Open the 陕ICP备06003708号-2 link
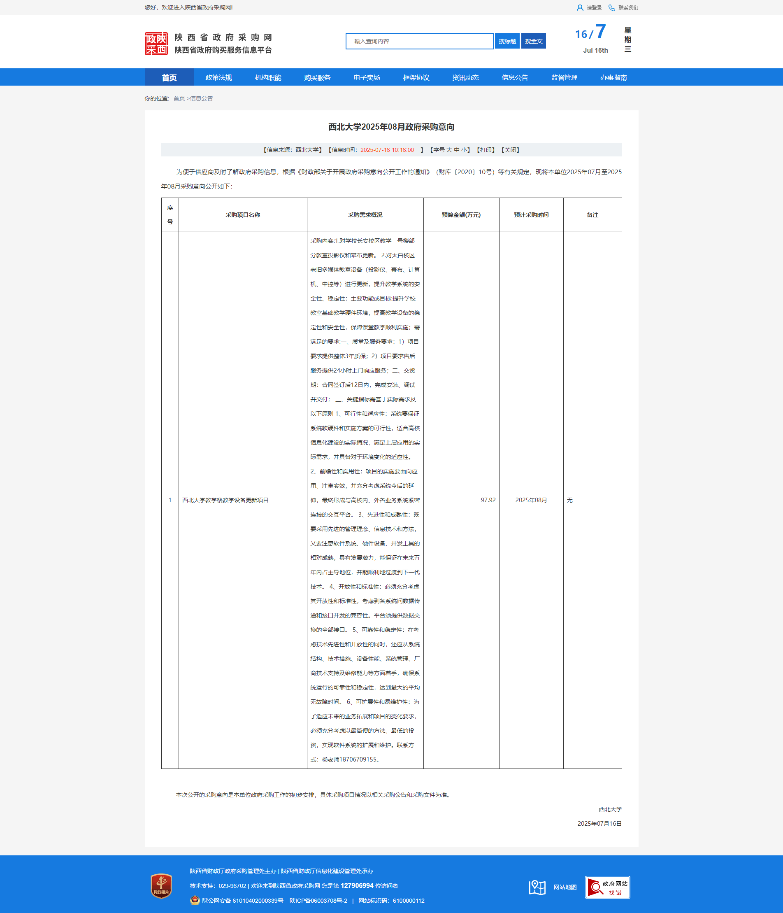783x913 pixels. tap(318, 901)
